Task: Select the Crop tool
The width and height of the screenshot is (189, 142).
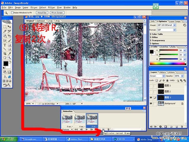Action: (x=5, y=54)
